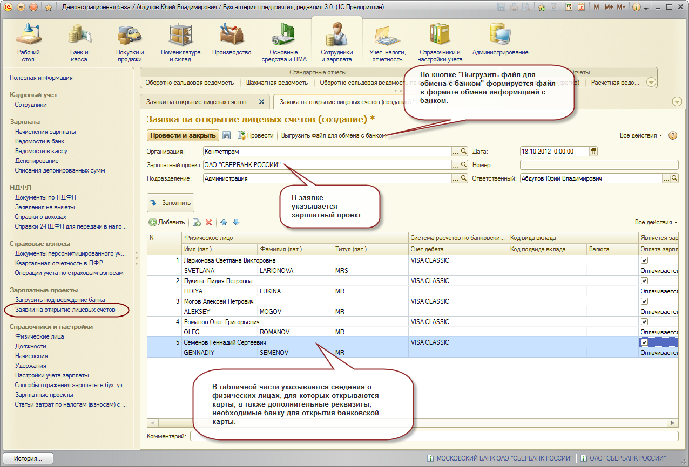Move row up with blue arrow
689x467 pixels.
tap(224, 222)
